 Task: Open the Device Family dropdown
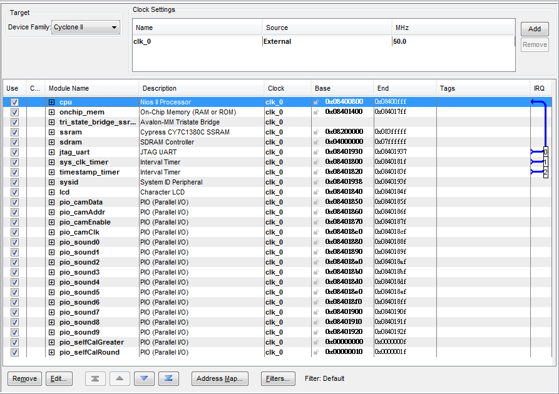86,27
